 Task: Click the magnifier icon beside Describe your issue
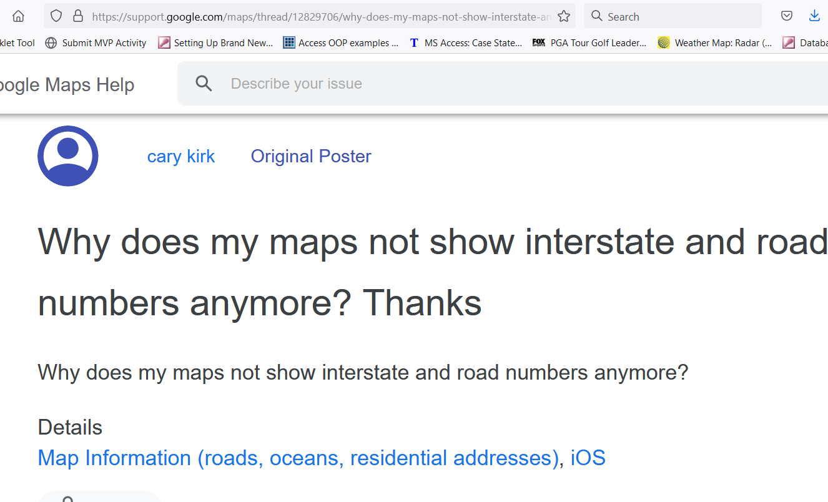coord(204,84)
